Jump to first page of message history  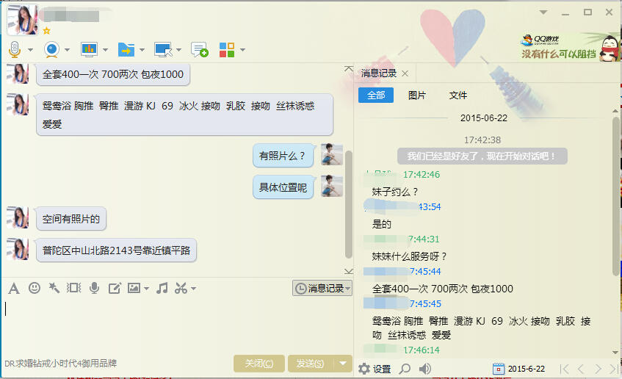[x=565, y=369]
